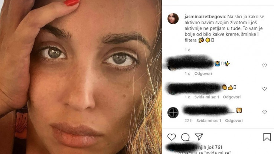Open the comment speech bubble icon
The width and height of the screenshot is (274, 154).
point(185,137)
